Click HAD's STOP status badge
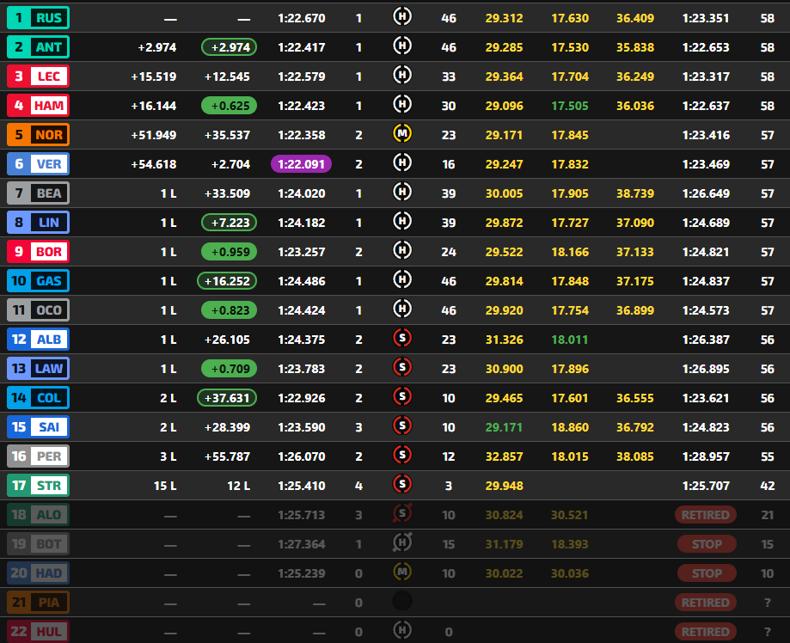 pos(707,573)
